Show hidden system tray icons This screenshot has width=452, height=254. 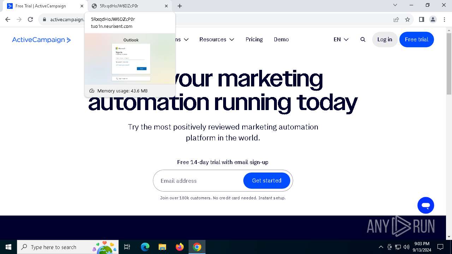381,247
